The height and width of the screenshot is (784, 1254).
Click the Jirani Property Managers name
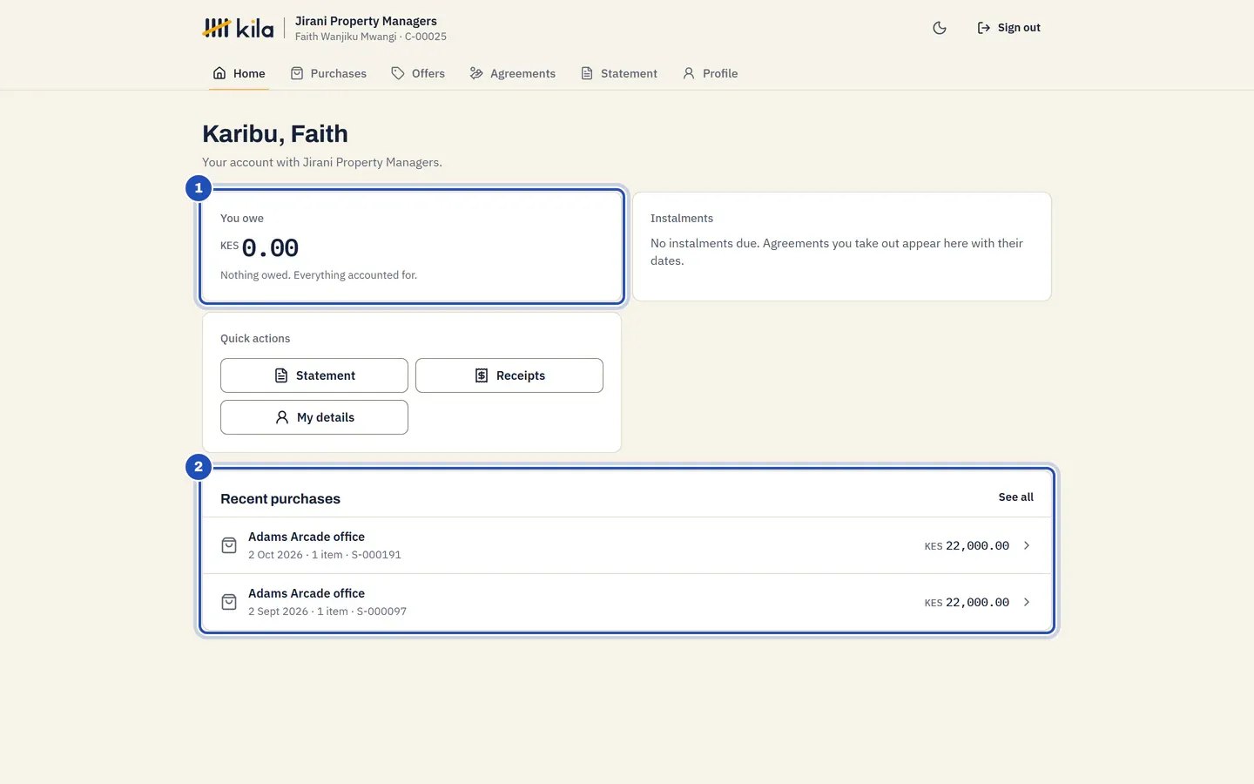366,21
